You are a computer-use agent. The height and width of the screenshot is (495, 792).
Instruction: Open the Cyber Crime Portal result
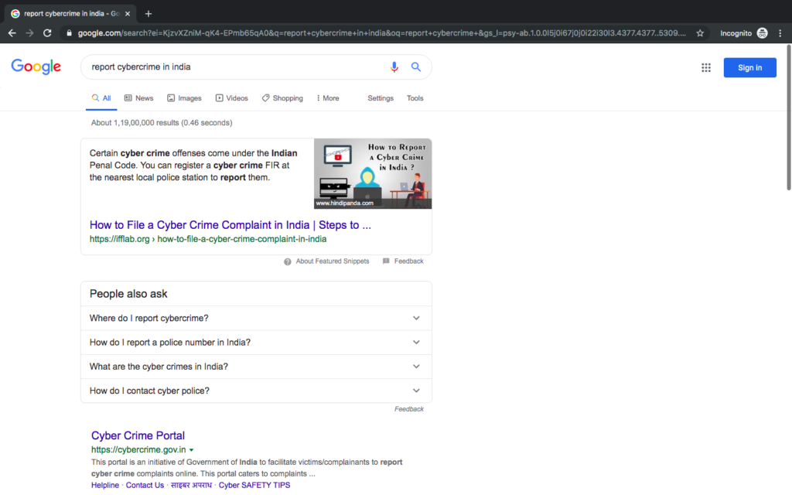coord(138,435)
